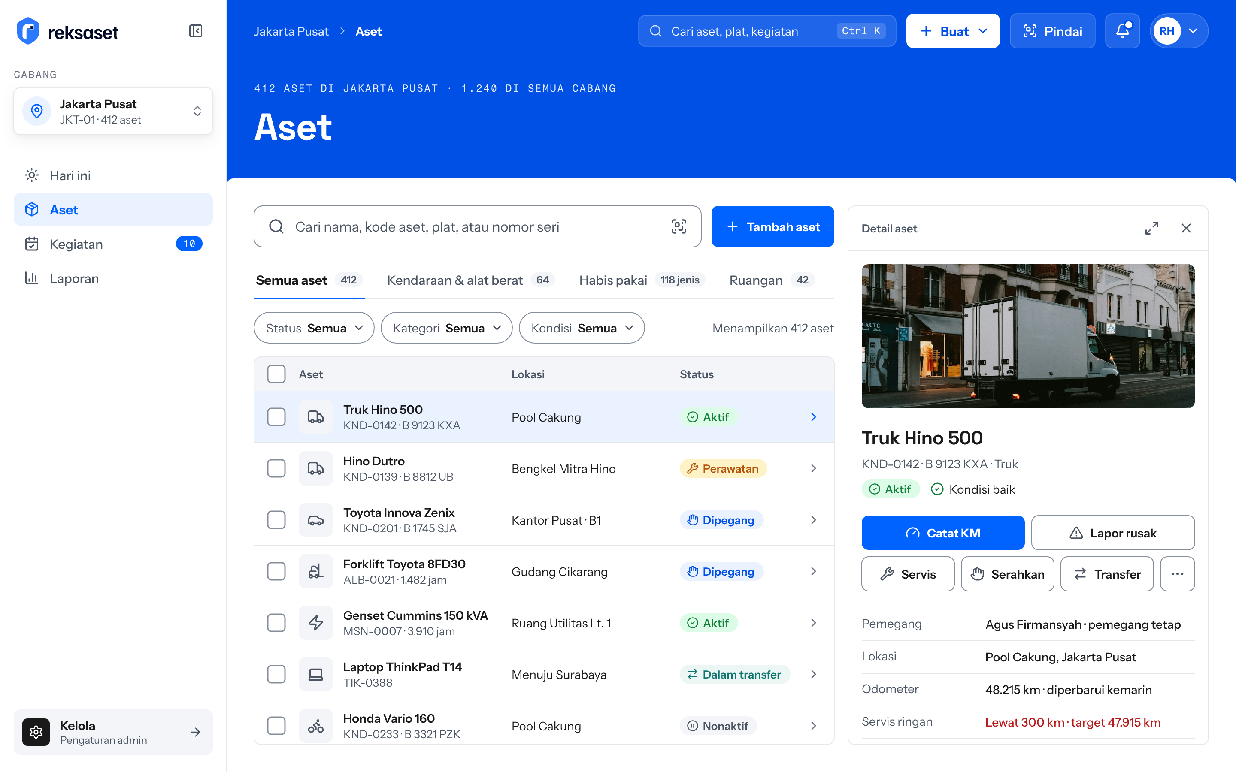This screenshot has height=772, width=1236.
Task: Click the location pin icon for Jakarta Pusat
Action: [37, 111]
